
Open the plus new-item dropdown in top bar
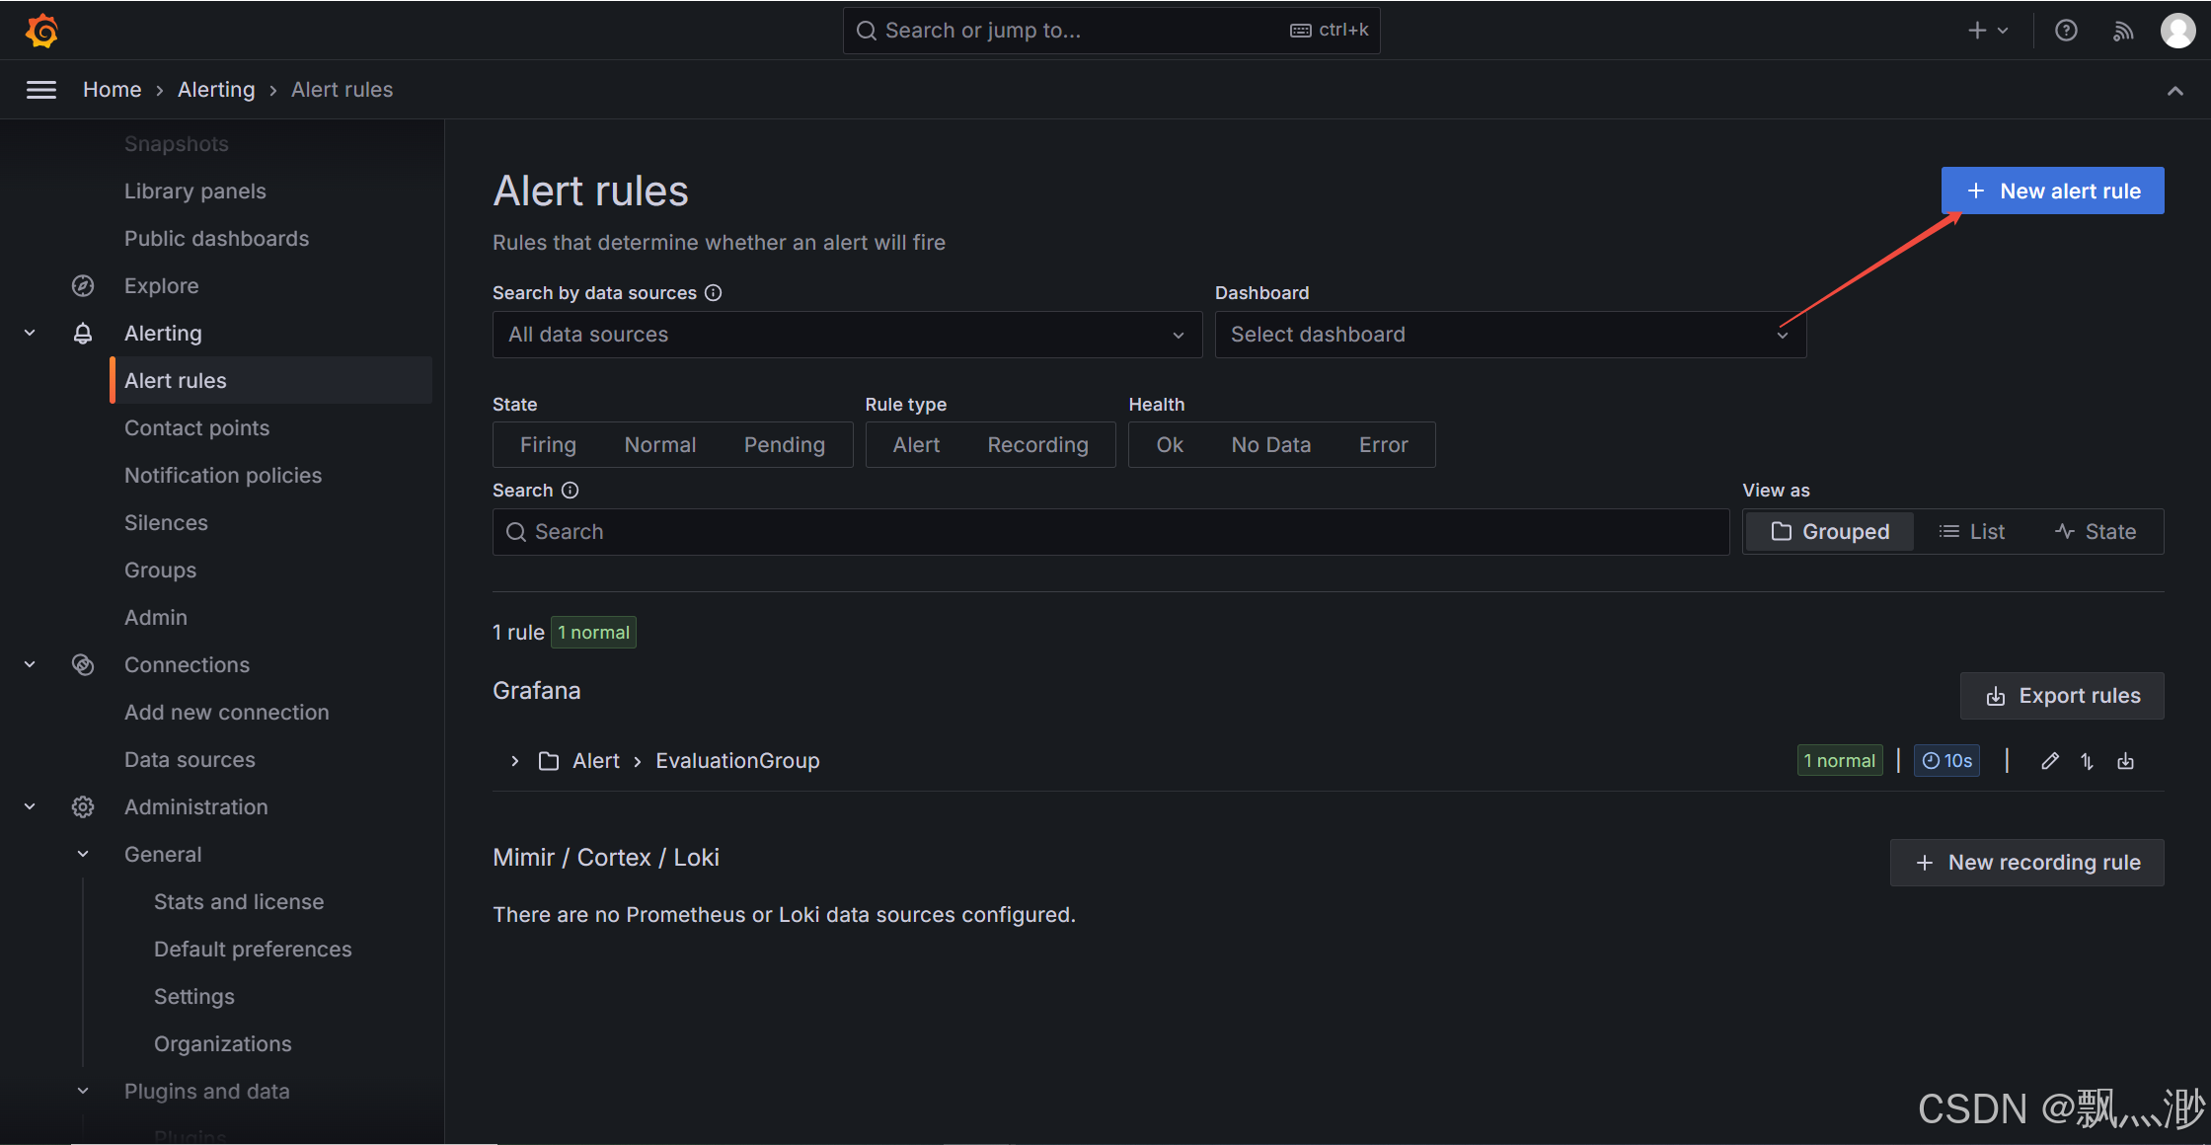point(1988,31)
